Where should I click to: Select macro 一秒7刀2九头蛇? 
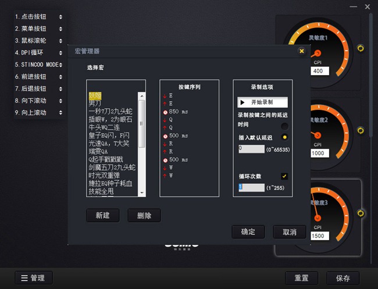coord(110,112)
